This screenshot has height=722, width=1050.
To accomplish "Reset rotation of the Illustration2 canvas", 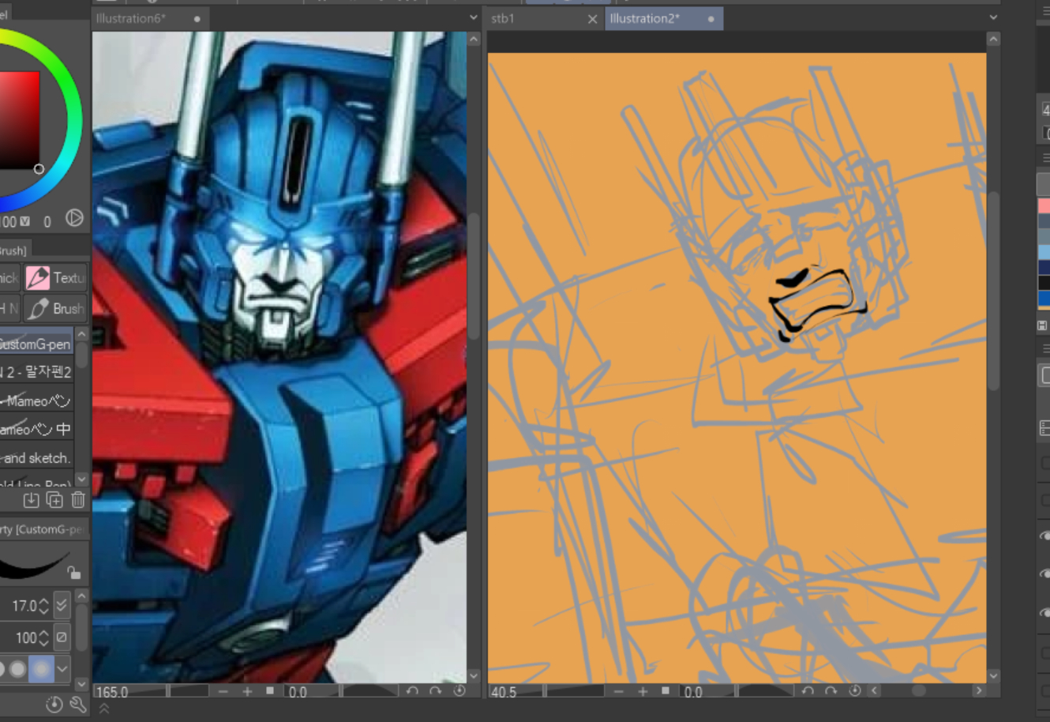I will tap(854, 691).
